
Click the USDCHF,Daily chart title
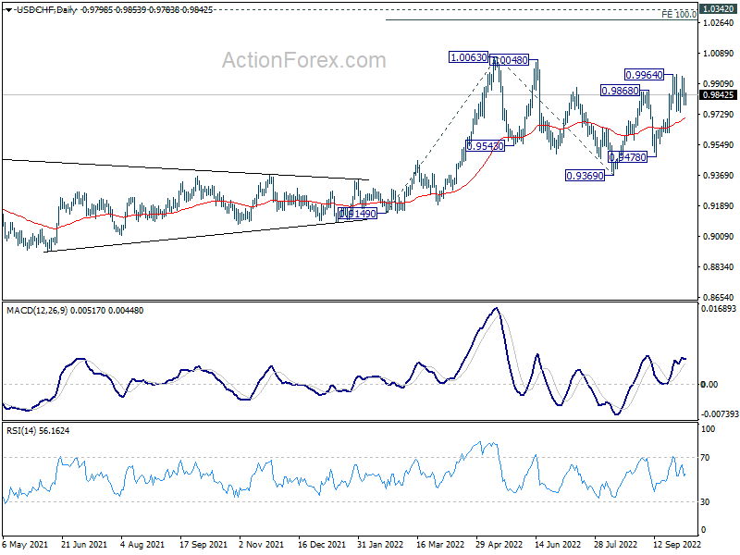click(x=46, y=10)
